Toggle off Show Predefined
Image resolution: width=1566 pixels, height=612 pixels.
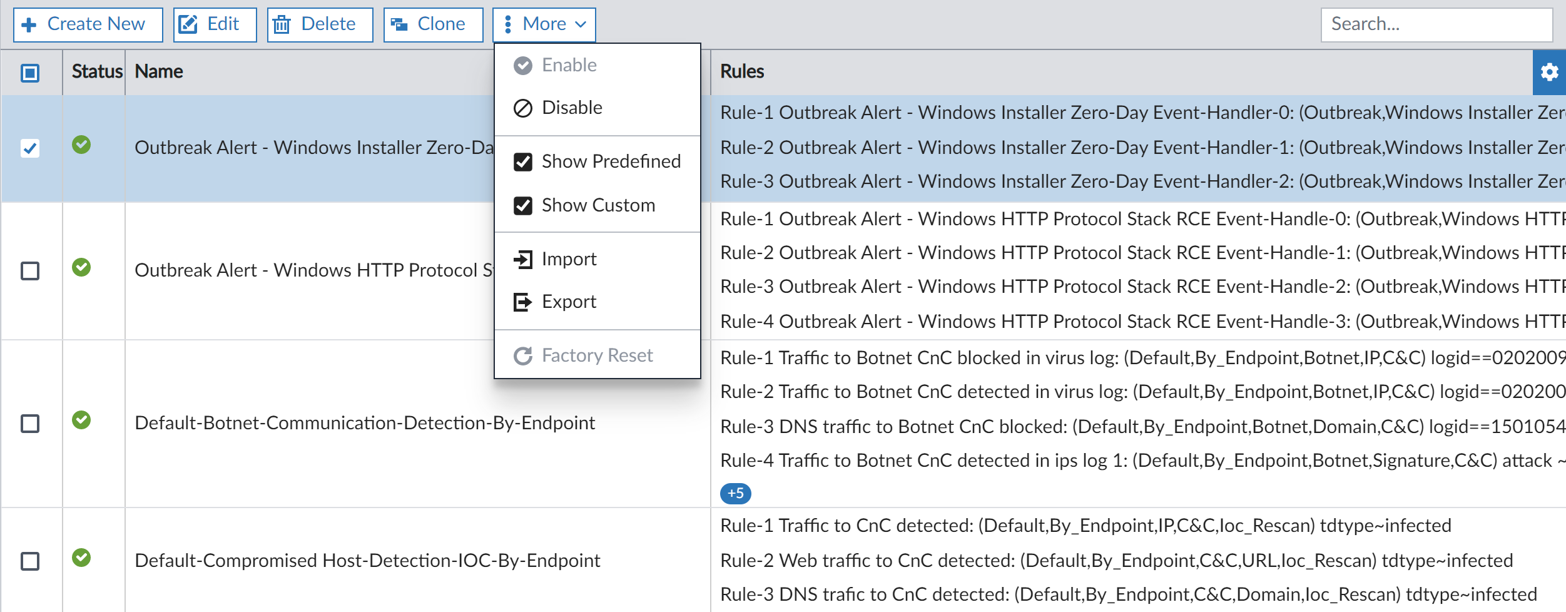tap(523, 161)
